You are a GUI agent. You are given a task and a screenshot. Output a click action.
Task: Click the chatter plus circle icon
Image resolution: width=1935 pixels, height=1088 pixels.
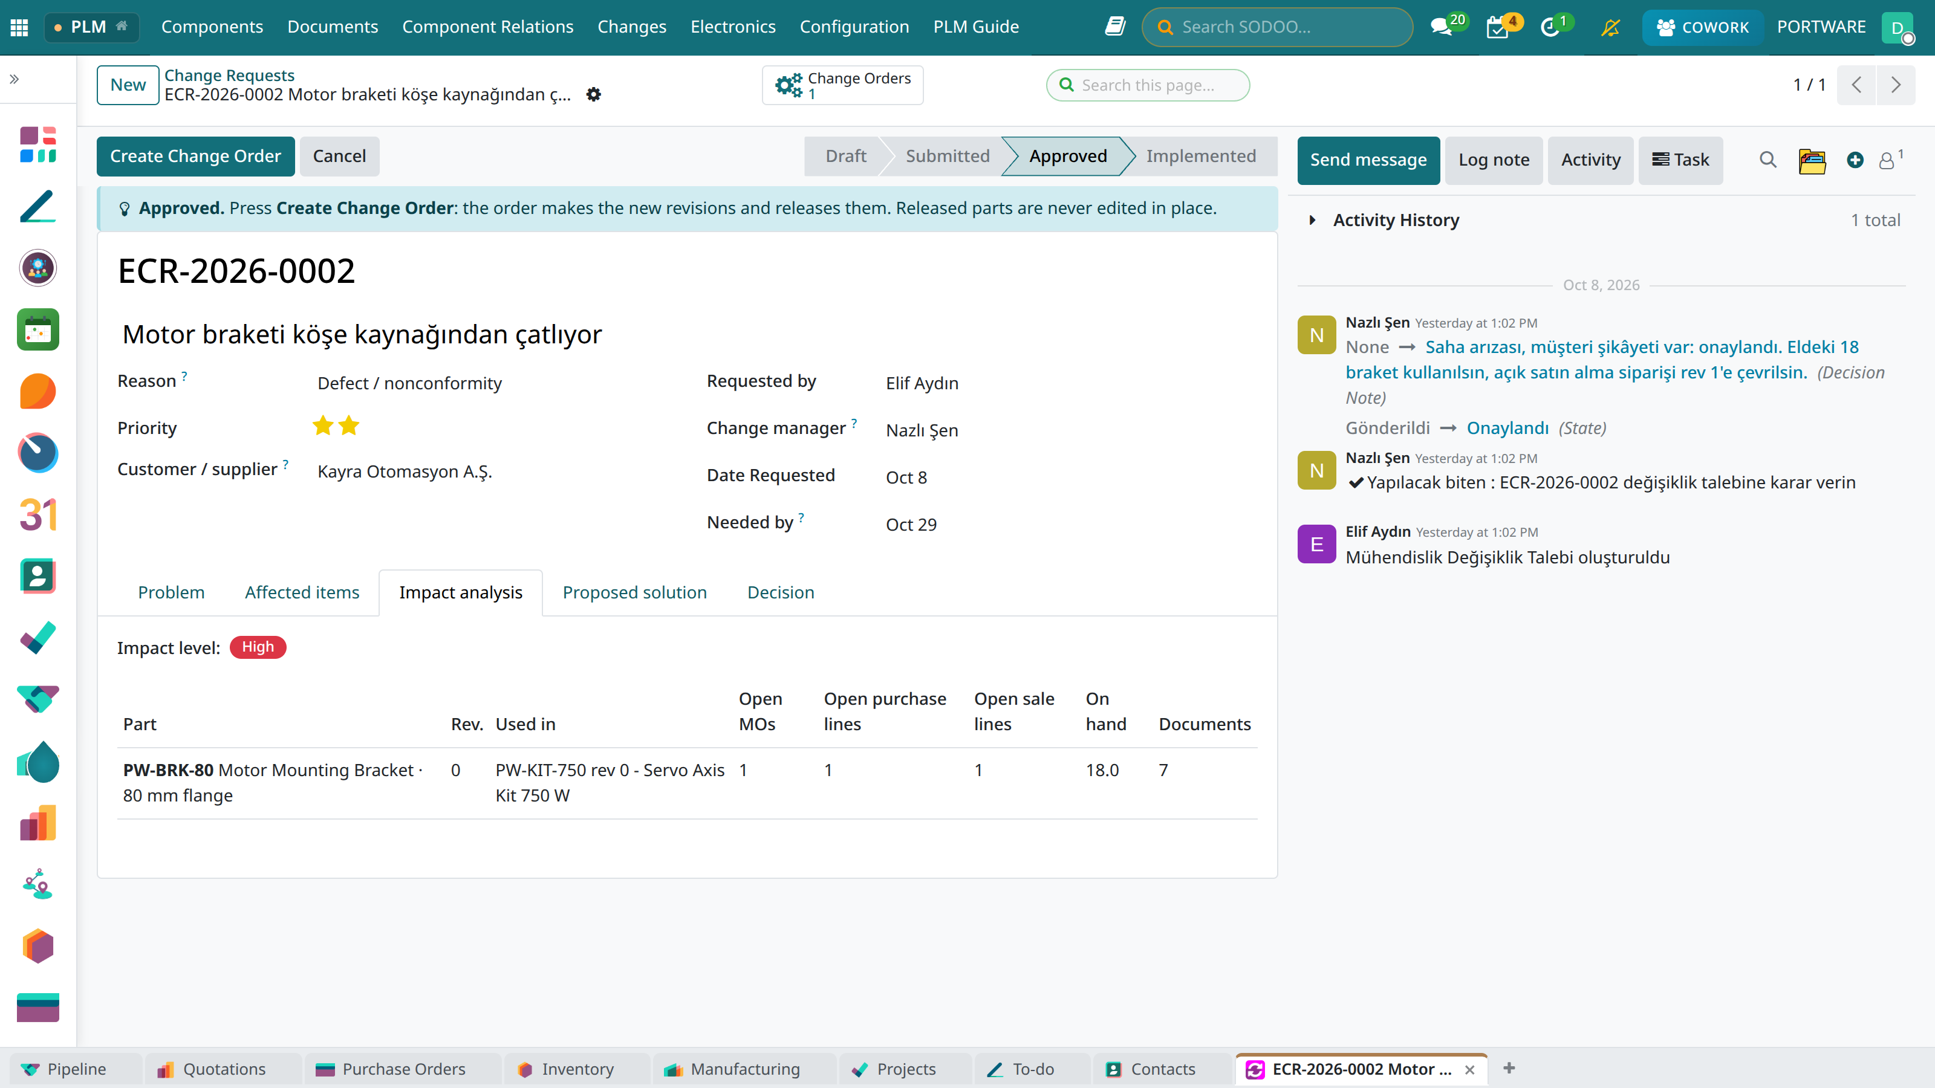[1855, 160]
